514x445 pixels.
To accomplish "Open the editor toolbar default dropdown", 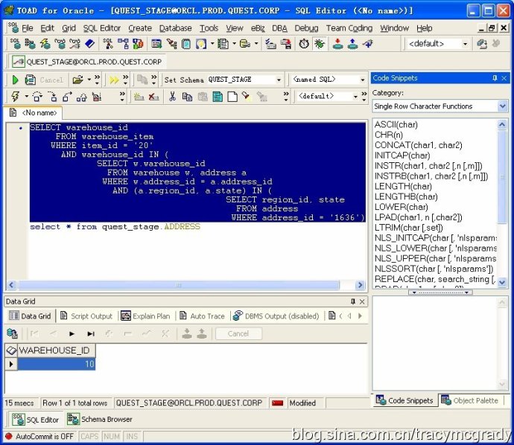I will (x=355, y=97).
